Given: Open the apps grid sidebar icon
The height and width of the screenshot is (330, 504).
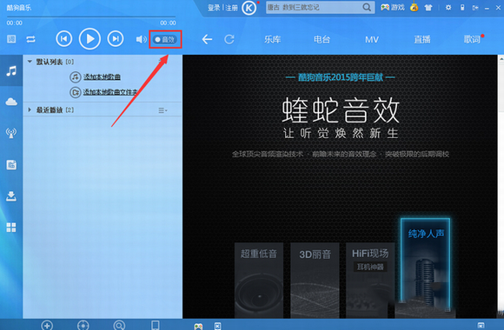Looking at the screenshot, I should point(11,228).
